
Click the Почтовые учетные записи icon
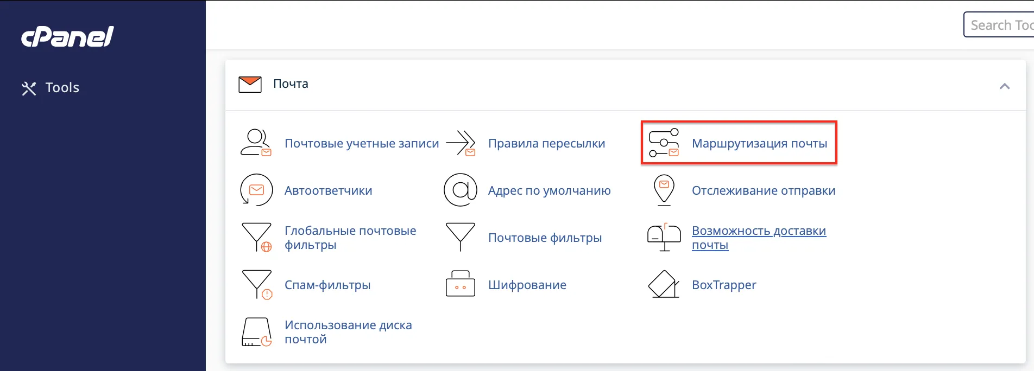pyautogui.click(x=256, y=143)
